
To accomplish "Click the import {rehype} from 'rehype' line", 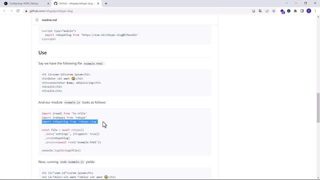I will (x=64, y=117).
